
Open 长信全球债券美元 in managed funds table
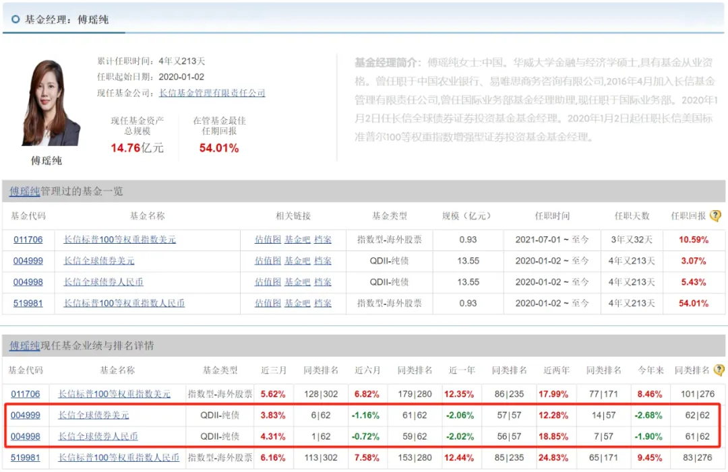[x=99, y=261]
